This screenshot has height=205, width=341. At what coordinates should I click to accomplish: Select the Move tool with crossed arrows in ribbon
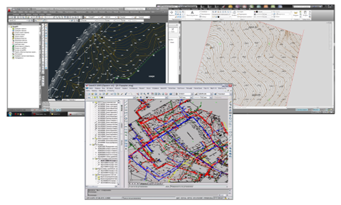[x=172, y=13]
